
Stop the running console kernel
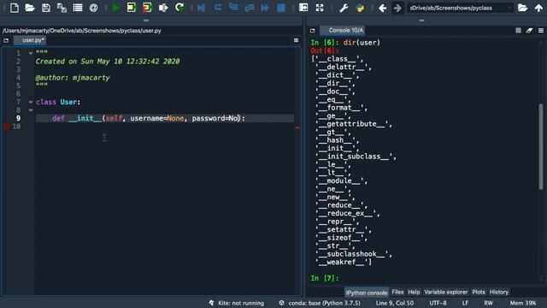tap(518, 31)
